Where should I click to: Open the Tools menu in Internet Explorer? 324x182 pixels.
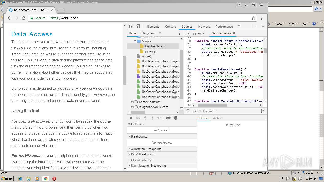tap(306, 24)
